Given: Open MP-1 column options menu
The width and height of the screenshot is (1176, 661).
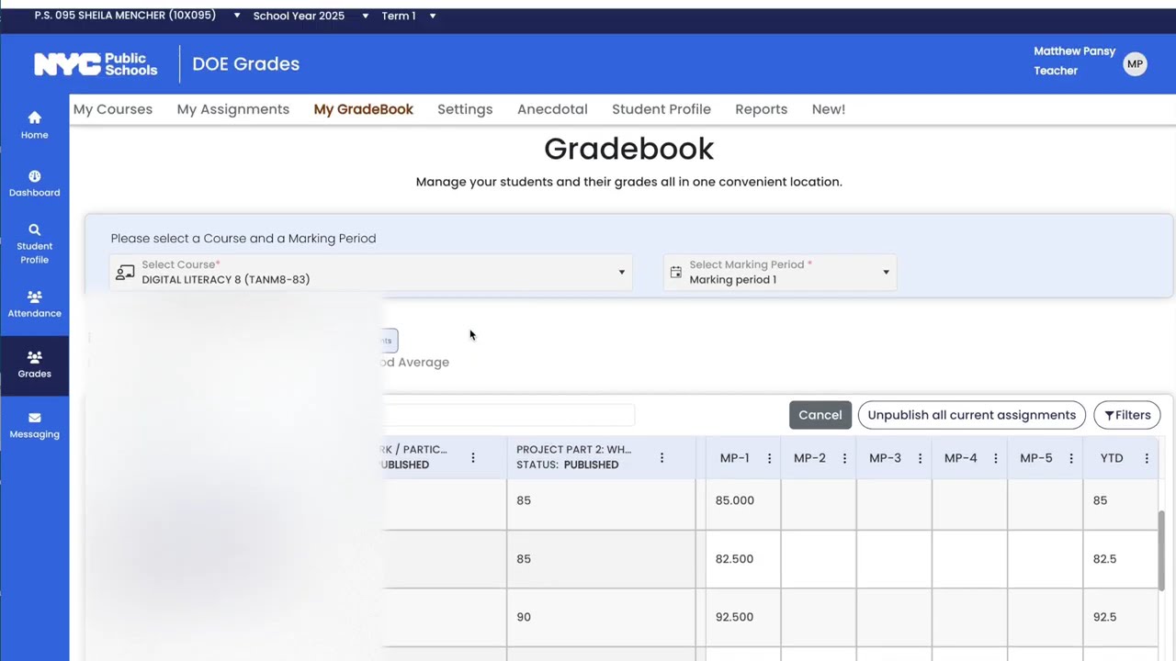Looking at the screenshot, I should pyautogui.click(x=769, y=458).
